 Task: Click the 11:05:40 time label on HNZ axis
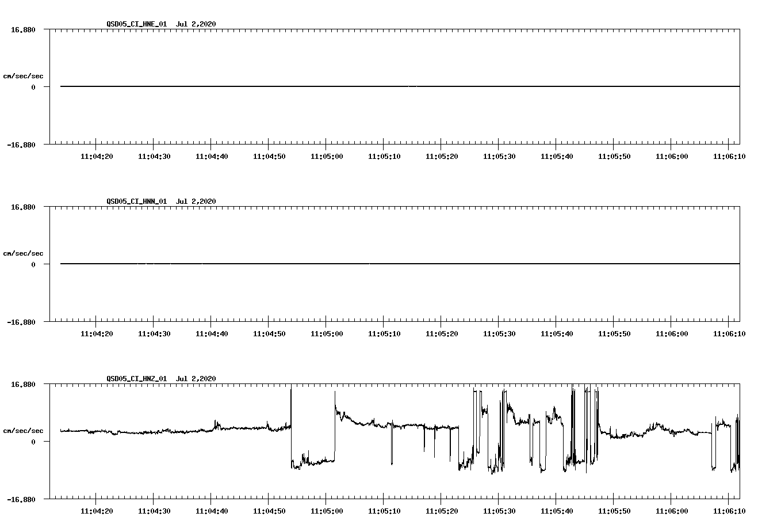(556, 511)
